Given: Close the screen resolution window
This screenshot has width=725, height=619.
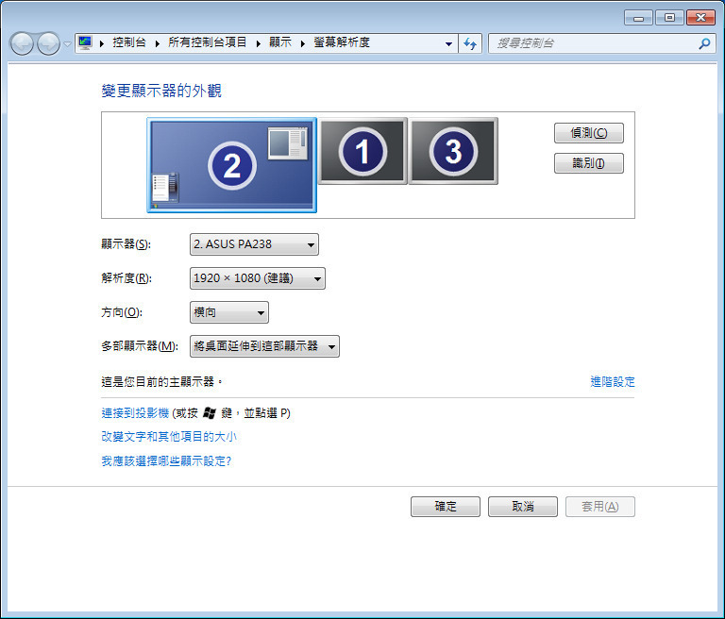Looking at the screenshot, I should (x=701, y=18).
